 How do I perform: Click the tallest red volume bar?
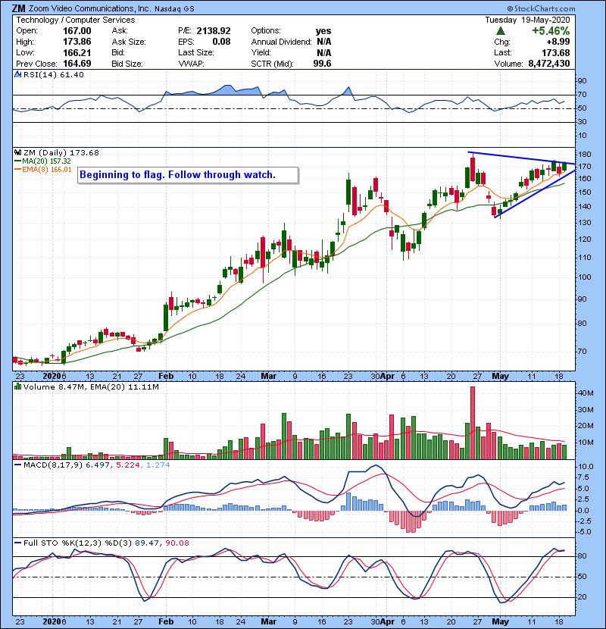pos(473,423)
